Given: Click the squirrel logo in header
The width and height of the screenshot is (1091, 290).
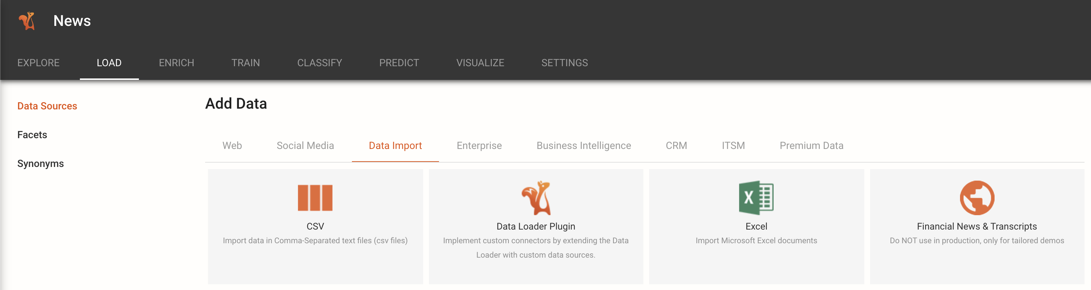Looking at the screenshot, I should [27, 21].
